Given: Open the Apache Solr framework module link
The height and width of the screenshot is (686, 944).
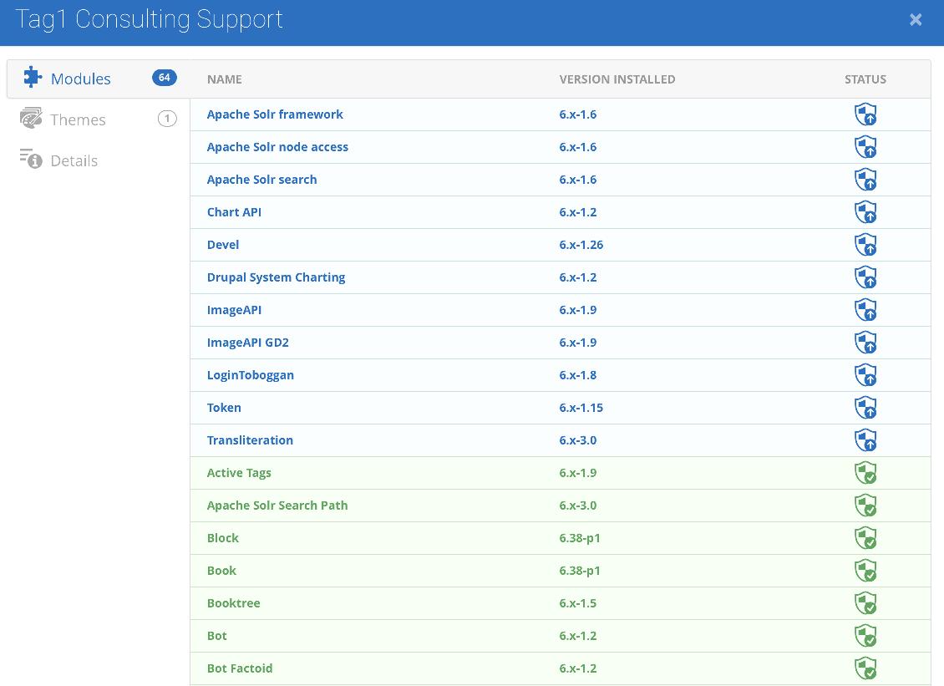Looking at the screenshot, I should click(x=275, y=114).
